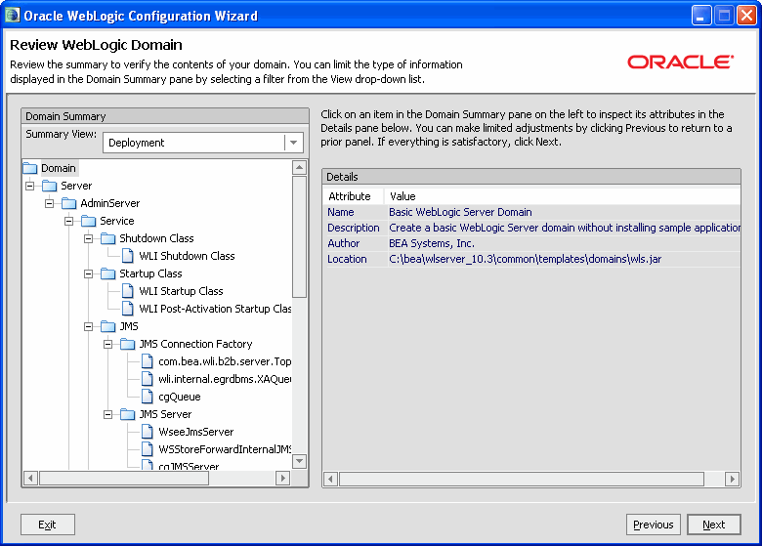Click the wli.internal.egrdbms.XAQueue document icon
The width and height of the screenshot is (762, 546).
click(x=148, y=379)
